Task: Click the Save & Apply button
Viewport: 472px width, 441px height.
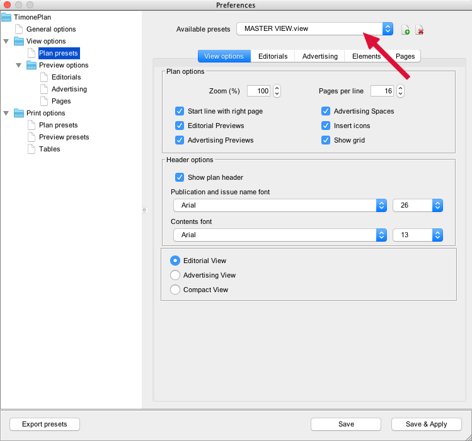Action: click(426, 424)
